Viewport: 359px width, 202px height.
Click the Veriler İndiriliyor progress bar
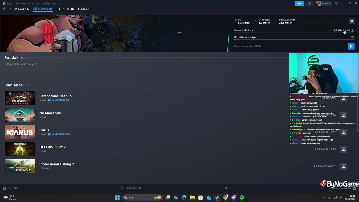294,33
